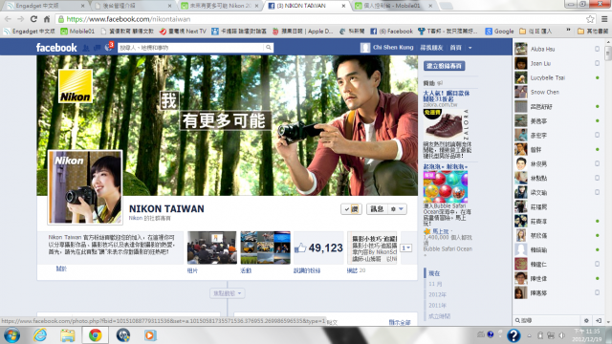This screenshot has height=344, width=612.
Task: Click the Chi Shen Kung name link
Action: click(393, 47)
